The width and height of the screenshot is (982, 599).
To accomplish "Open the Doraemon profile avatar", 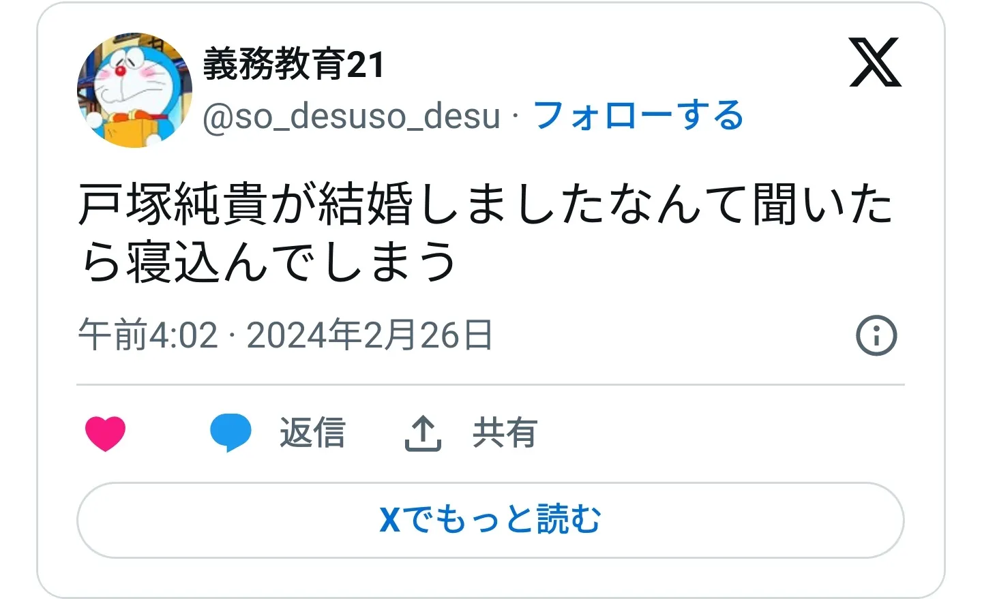I will pos(134,90).
